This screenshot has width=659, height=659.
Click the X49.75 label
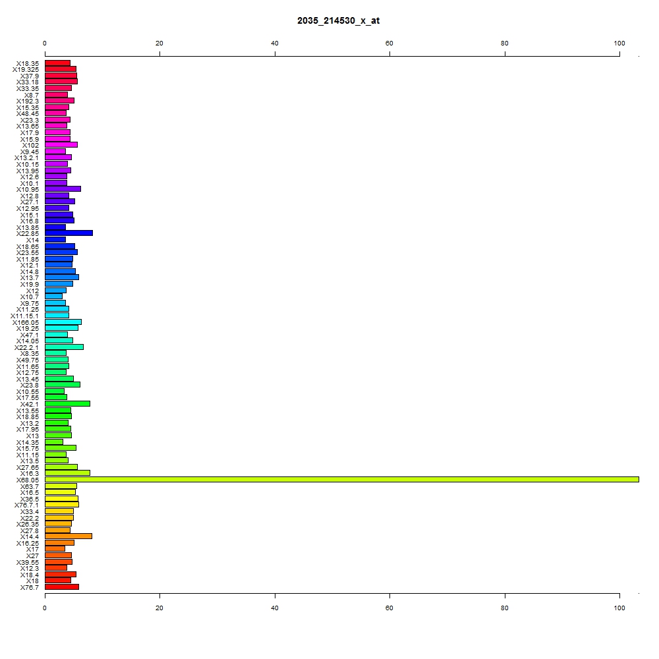[x=27, y=360]
